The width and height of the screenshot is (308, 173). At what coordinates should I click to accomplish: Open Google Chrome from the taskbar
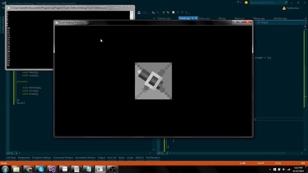tap(29, 169)
